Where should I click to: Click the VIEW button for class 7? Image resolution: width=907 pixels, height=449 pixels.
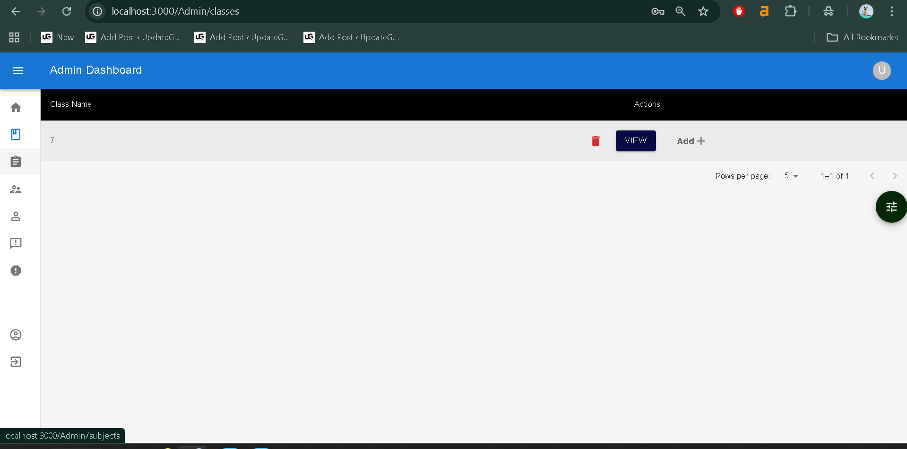pos(635,140)
